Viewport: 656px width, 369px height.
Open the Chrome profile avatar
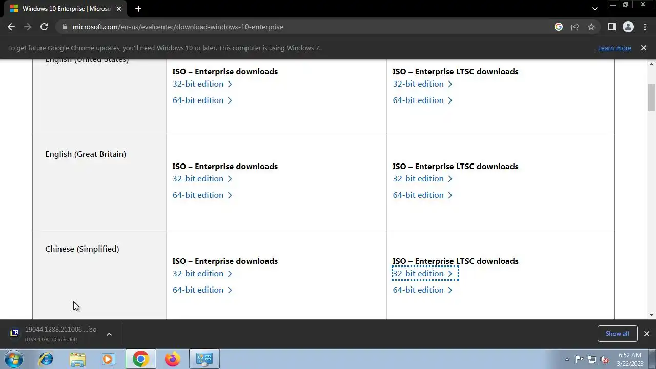point(628,27)
